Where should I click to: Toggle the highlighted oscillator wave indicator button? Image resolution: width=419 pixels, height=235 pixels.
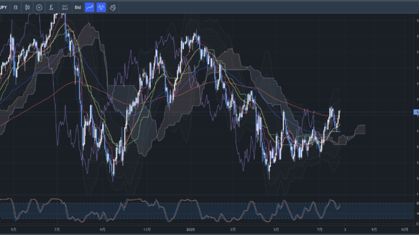101,7
